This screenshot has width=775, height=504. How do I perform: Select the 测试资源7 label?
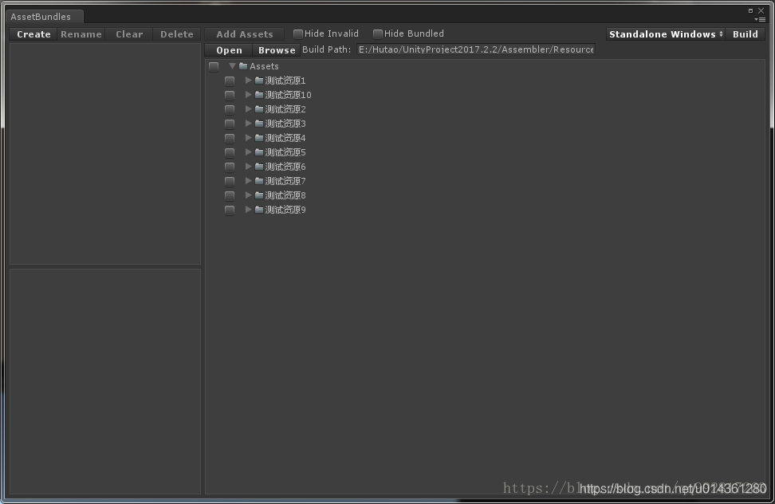point(285,181)
